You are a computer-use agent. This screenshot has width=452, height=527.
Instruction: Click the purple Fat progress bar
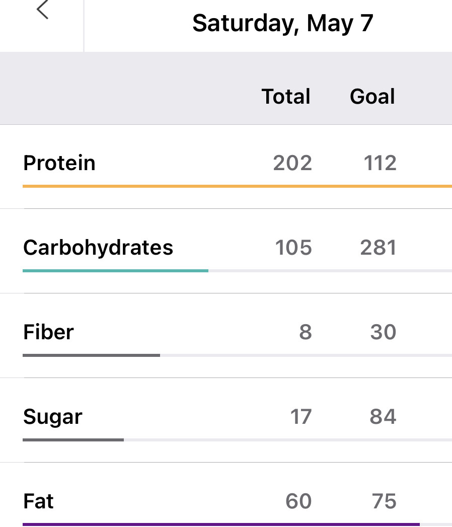coord(221,524)
